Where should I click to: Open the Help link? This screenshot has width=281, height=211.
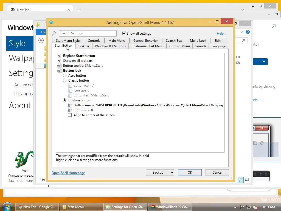[x=221, y=33]
